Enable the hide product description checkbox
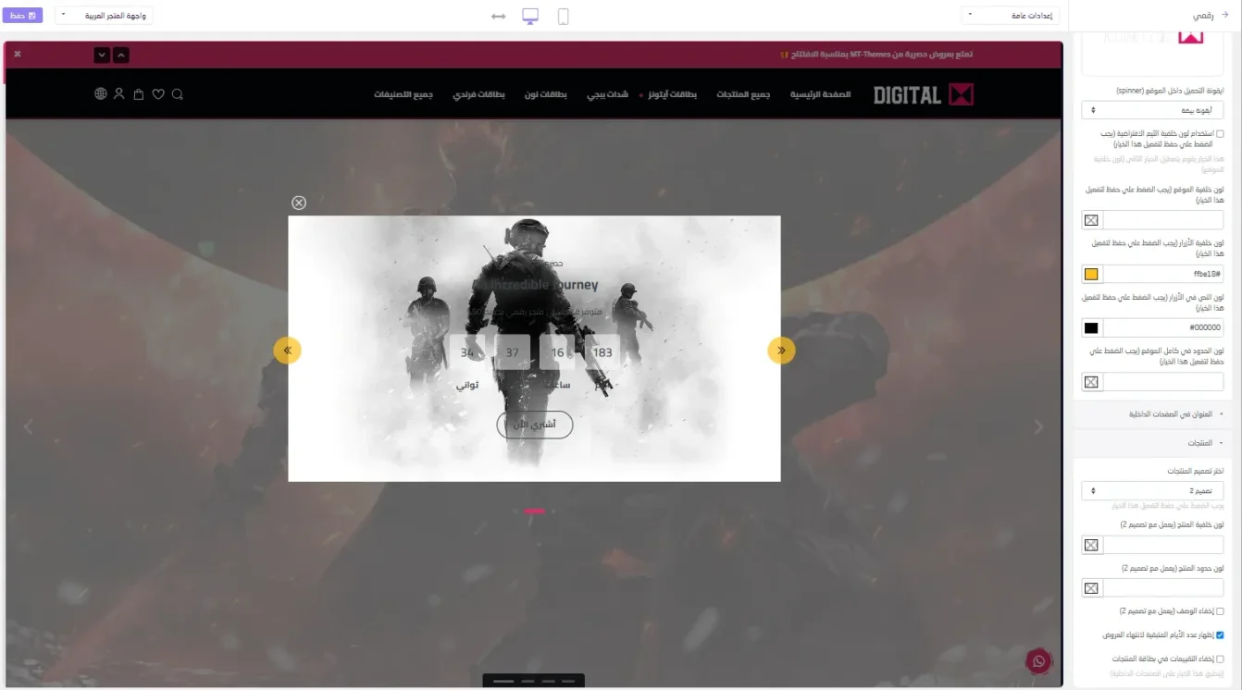Screen dimensions: 1242x690 click(x=1219, y=611)
